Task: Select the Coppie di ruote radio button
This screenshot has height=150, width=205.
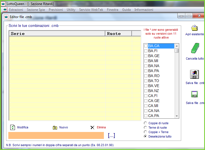Action: [x=145, y=123]
